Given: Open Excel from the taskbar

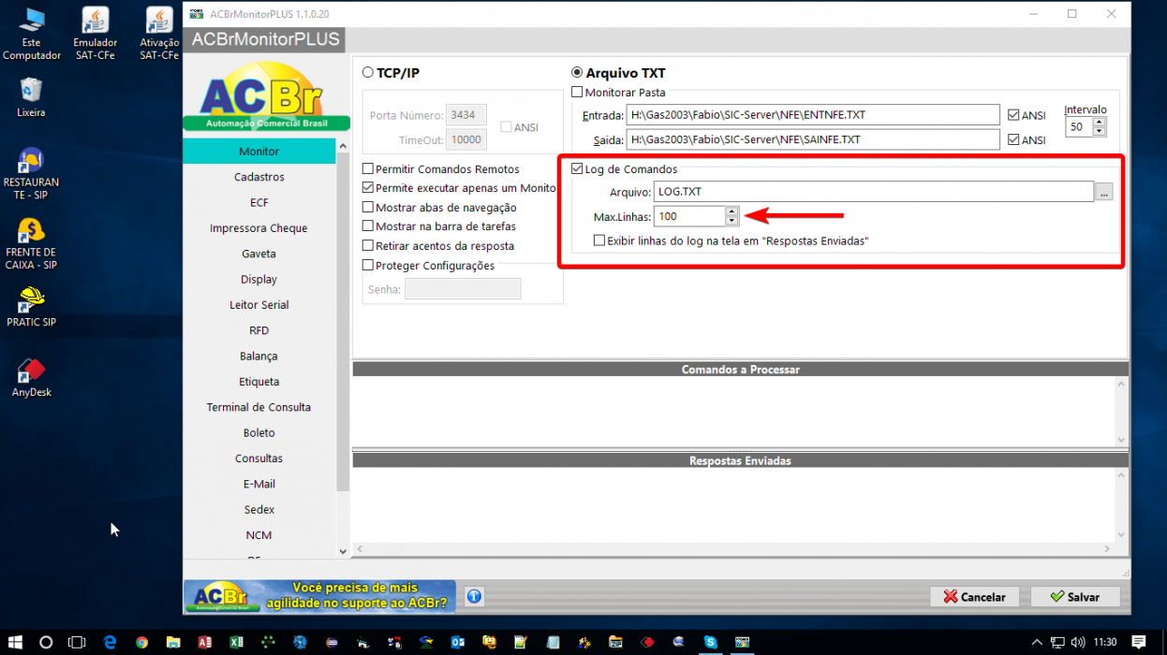Looking at the screenshot, I should [x=236, y=643].
